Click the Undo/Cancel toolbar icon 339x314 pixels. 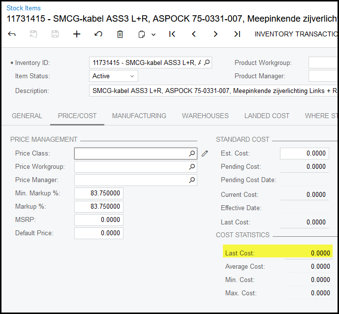98,34
